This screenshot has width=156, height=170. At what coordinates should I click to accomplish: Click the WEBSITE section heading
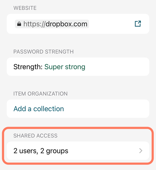click(25, 8)
